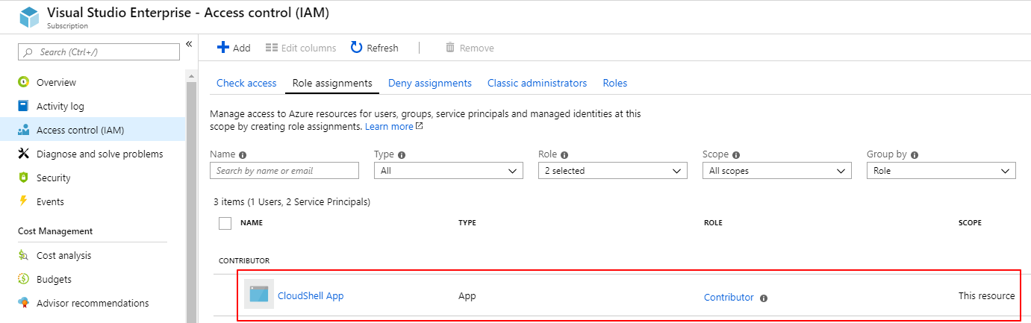1031x323 pixels.
Task: Click the CONTRIBUTOR group heading
Action: [x=244, y=260]
